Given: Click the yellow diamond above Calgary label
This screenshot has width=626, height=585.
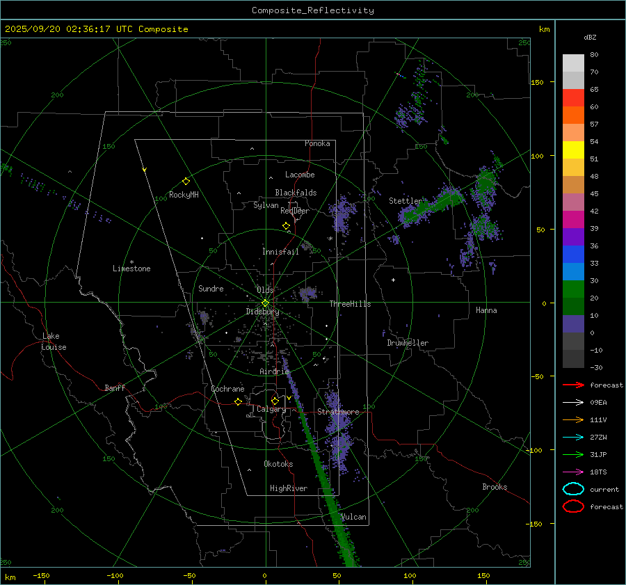Looking at the screenshot, I should (275, 401).
